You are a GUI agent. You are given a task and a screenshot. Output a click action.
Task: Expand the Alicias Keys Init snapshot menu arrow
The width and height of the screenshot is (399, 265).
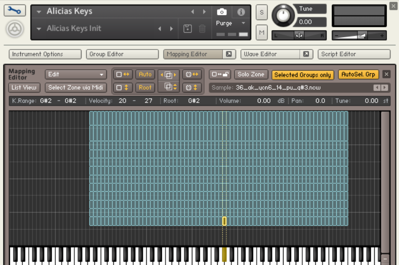38,29
